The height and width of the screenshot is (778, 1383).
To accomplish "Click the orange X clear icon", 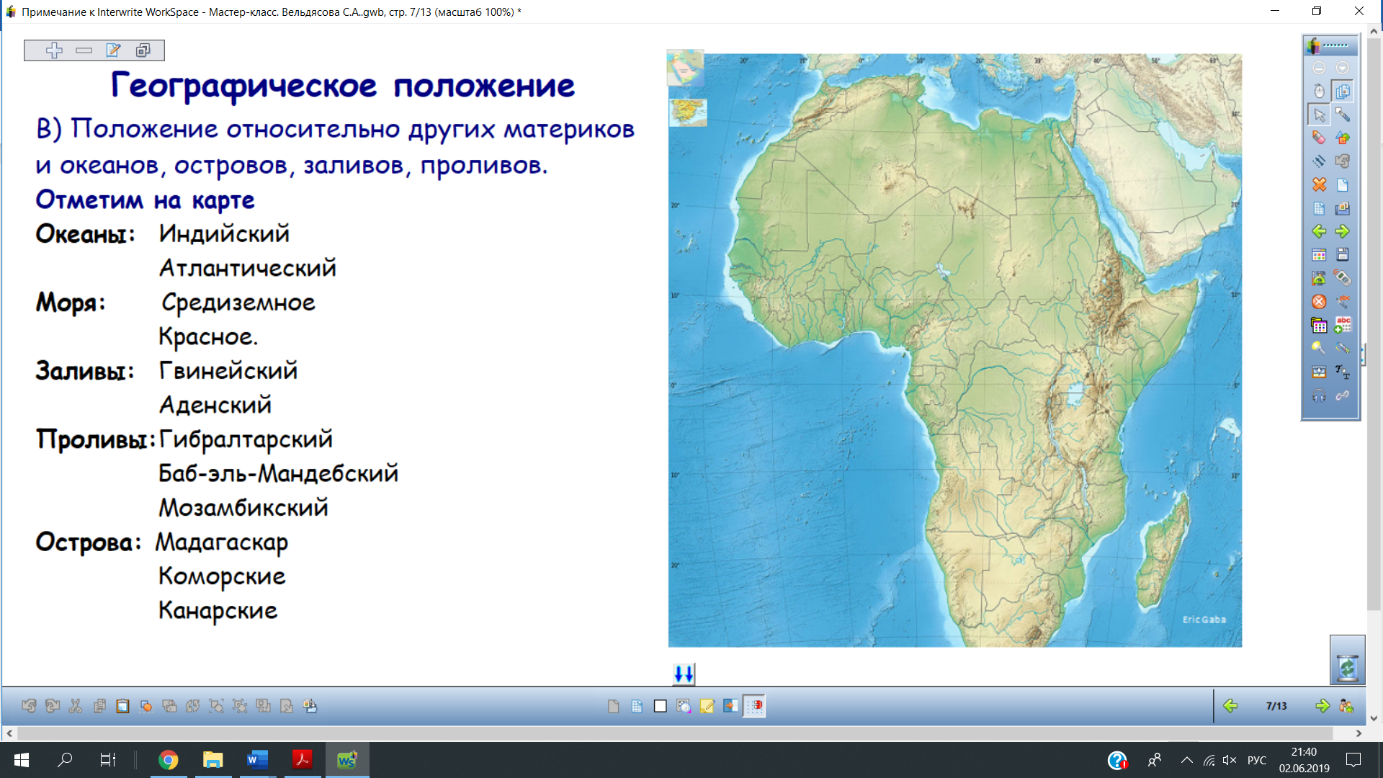I will 1318,184.
